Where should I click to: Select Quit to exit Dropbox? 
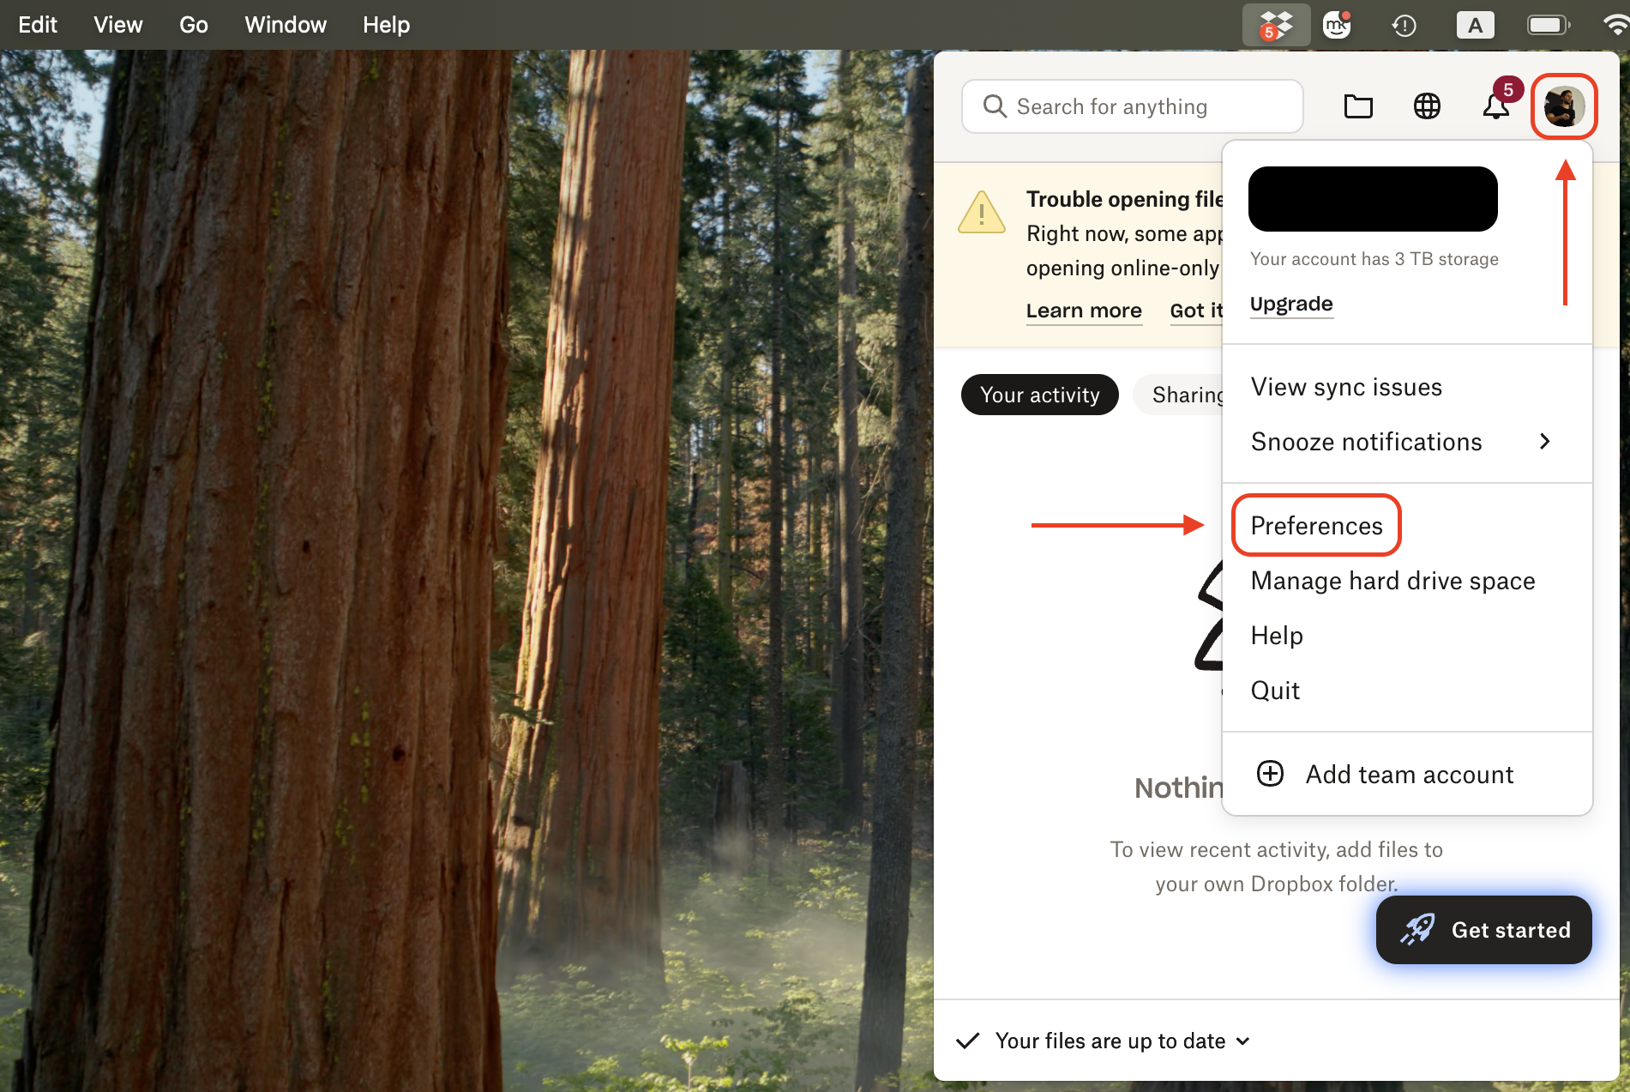tap(1275, 690)
